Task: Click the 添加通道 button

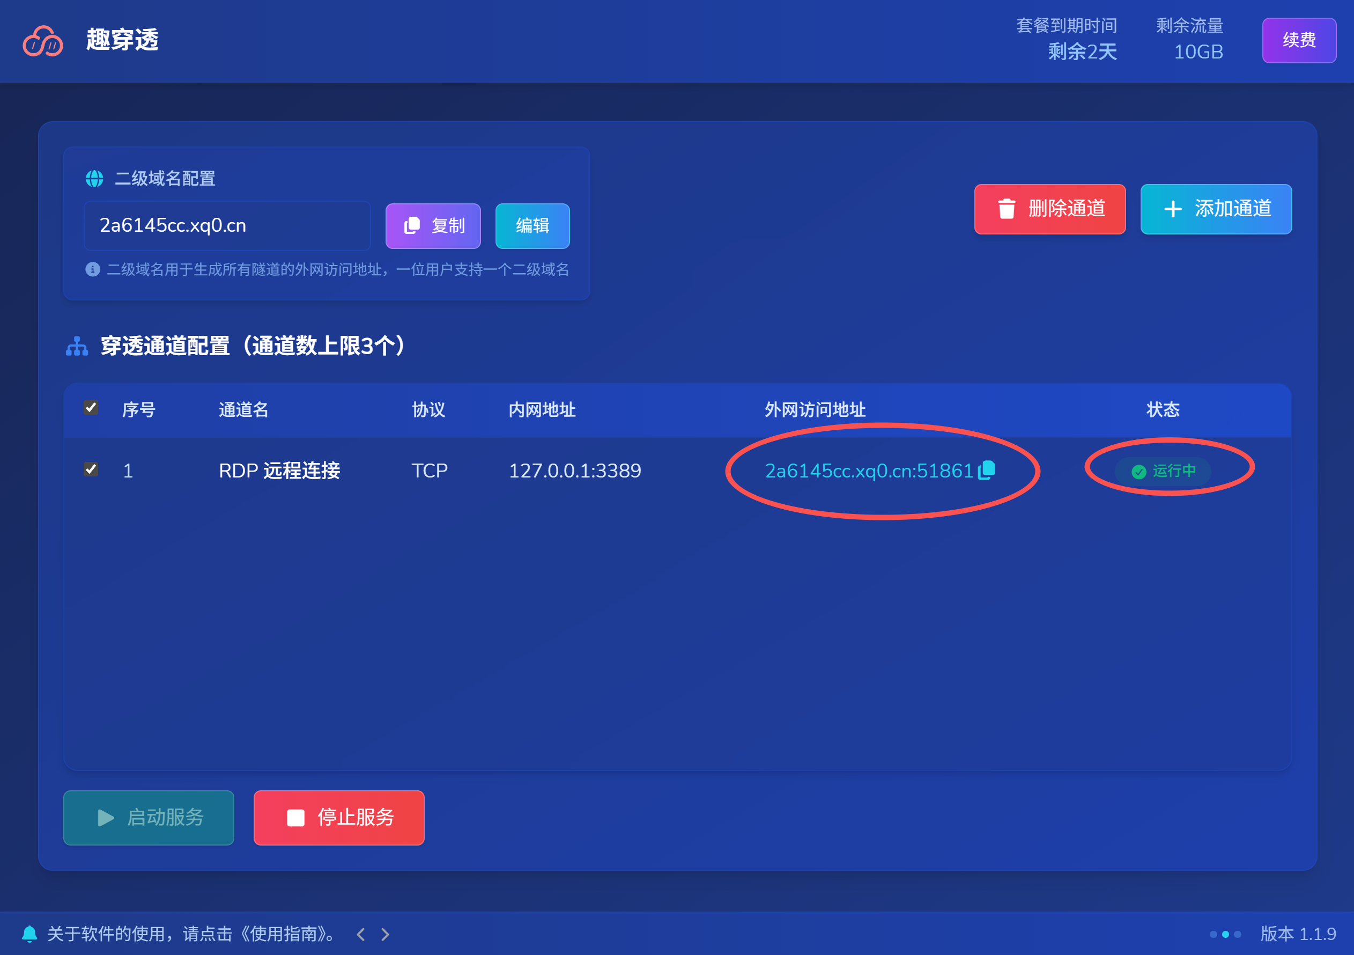Action: point(1216,209)
